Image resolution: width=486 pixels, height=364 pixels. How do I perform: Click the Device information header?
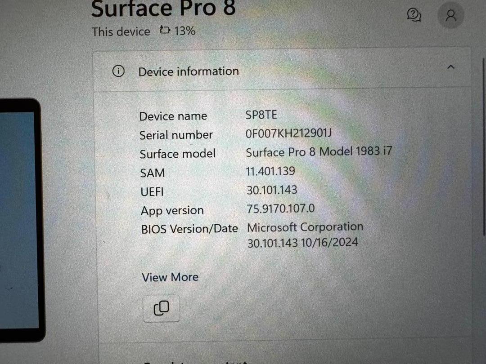(189, 71)
